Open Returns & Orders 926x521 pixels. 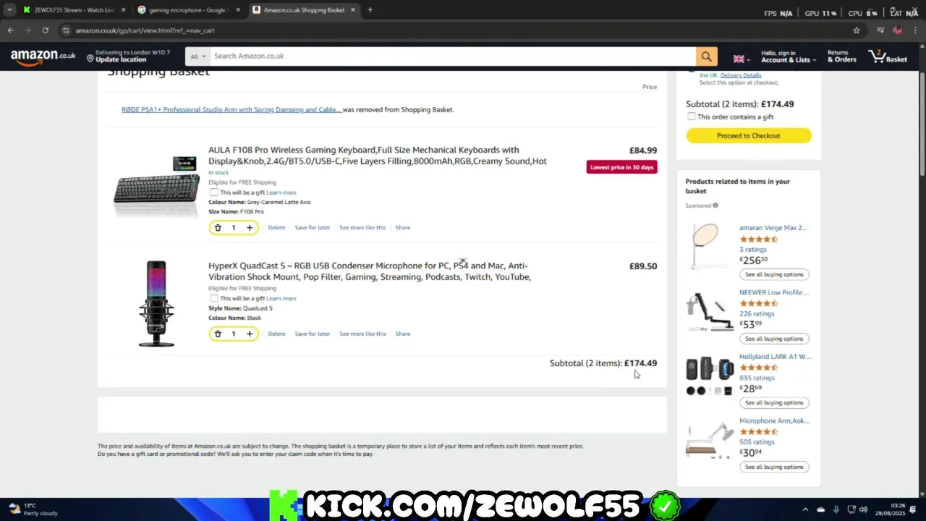tap(842, 56)
